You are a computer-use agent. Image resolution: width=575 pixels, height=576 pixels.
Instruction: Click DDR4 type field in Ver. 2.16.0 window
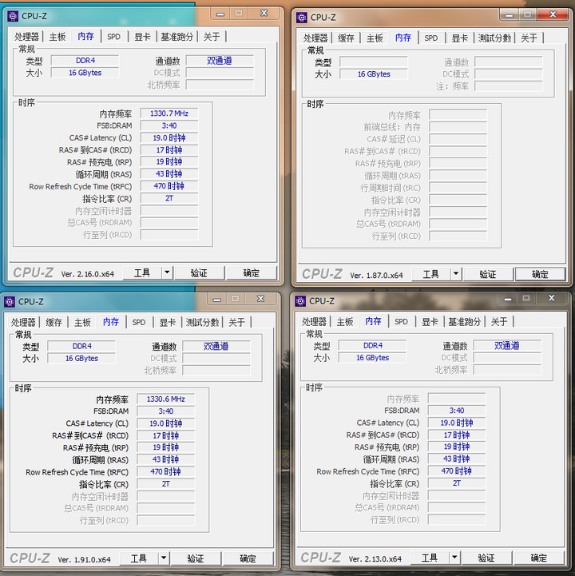[x=85, y=61]
